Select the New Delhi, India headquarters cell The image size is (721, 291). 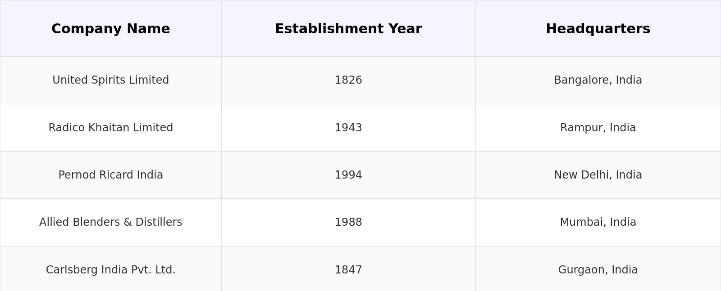tap(598, 175)
